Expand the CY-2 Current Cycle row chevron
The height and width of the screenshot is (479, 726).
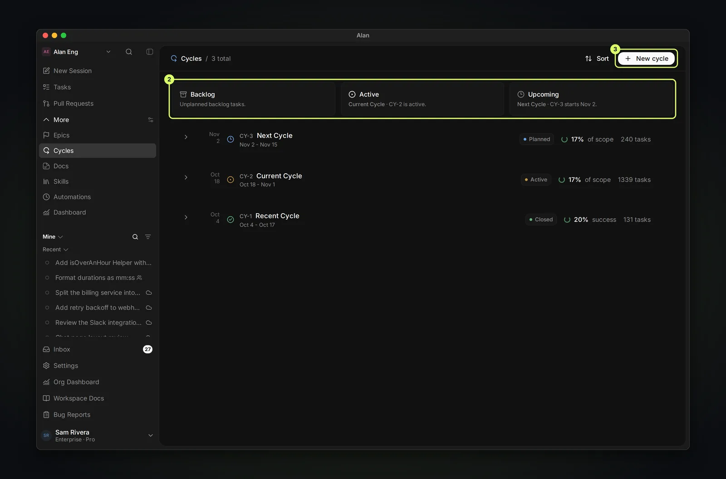point(186,177)
